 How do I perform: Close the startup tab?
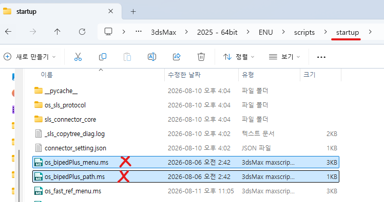pyautogui.click(x=111, y=11)
